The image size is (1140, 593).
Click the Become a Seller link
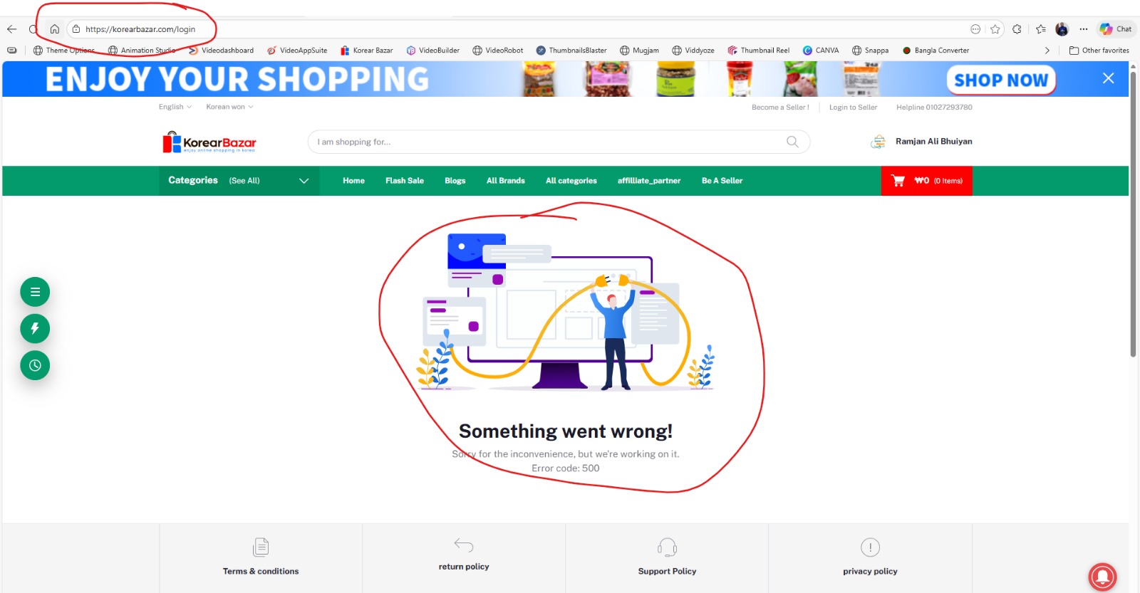point(779,107)
